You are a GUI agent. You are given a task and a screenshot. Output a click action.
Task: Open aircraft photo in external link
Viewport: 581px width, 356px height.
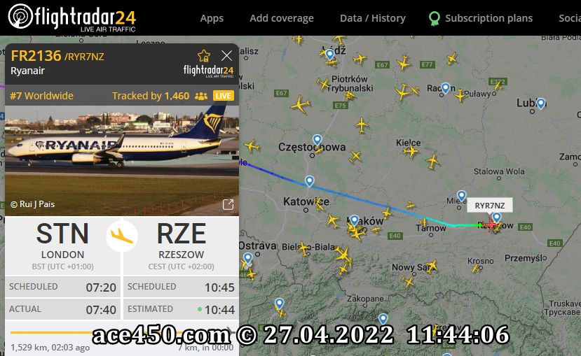pos(228,204)
